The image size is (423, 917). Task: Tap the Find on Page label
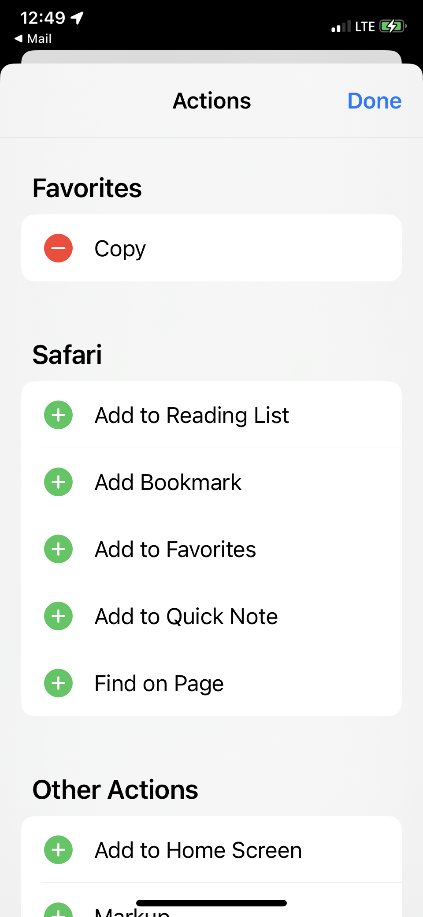pos(159,683)
